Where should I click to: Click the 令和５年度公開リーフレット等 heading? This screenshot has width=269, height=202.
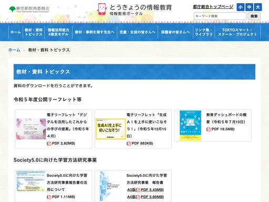point(48,99)
